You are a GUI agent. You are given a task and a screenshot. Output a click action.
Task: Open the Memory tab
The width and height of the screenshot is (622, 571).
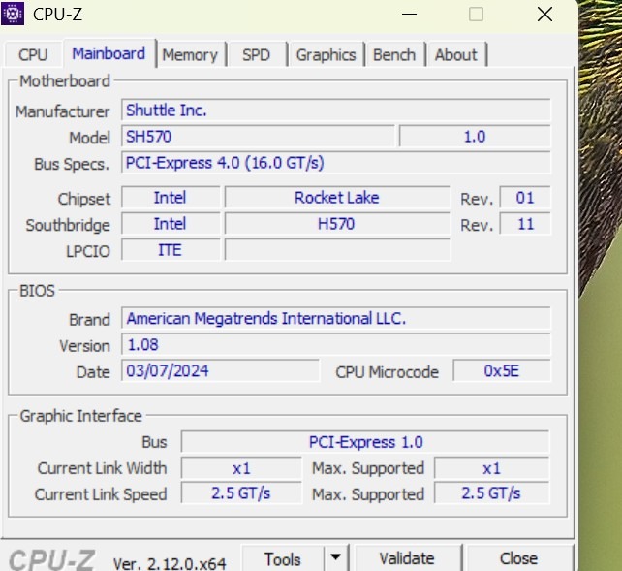pos(190,54)
